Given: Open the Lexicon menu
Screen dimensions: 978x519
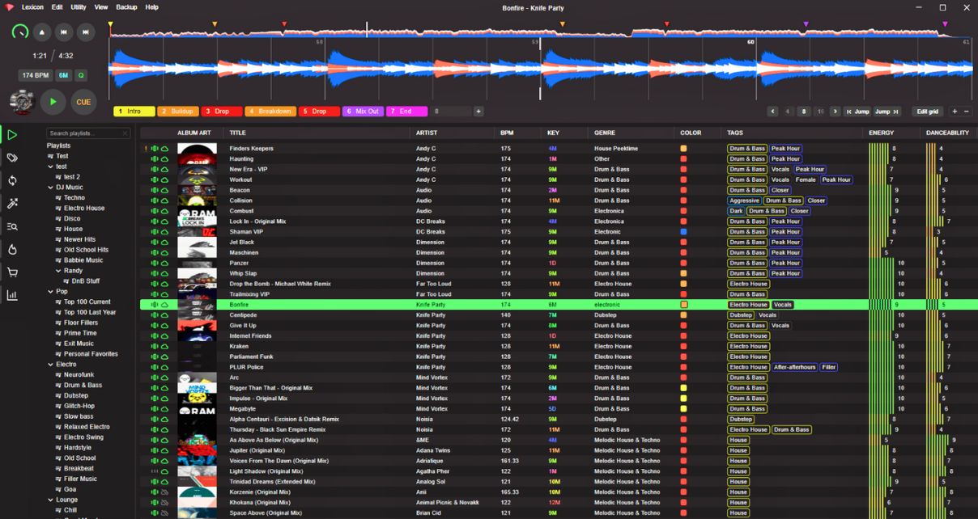Looking at the screenshot, I should click(x=33, y=7).
